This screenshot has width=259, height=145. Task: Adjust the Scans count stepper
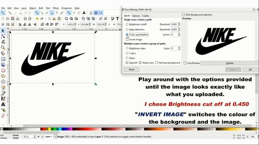pos(179,48)
